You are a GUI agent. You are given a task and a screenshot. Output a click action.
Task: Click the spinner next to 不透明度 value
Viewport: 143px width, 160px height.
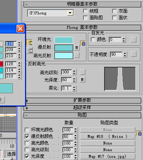pos(125,54)
